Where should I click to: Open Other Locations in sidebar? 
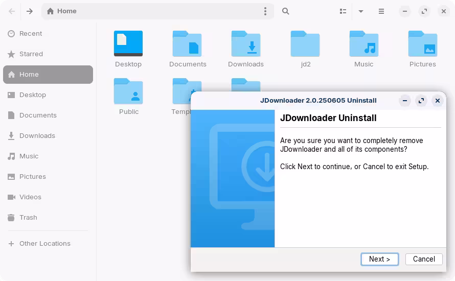click(x=44, y=244)
